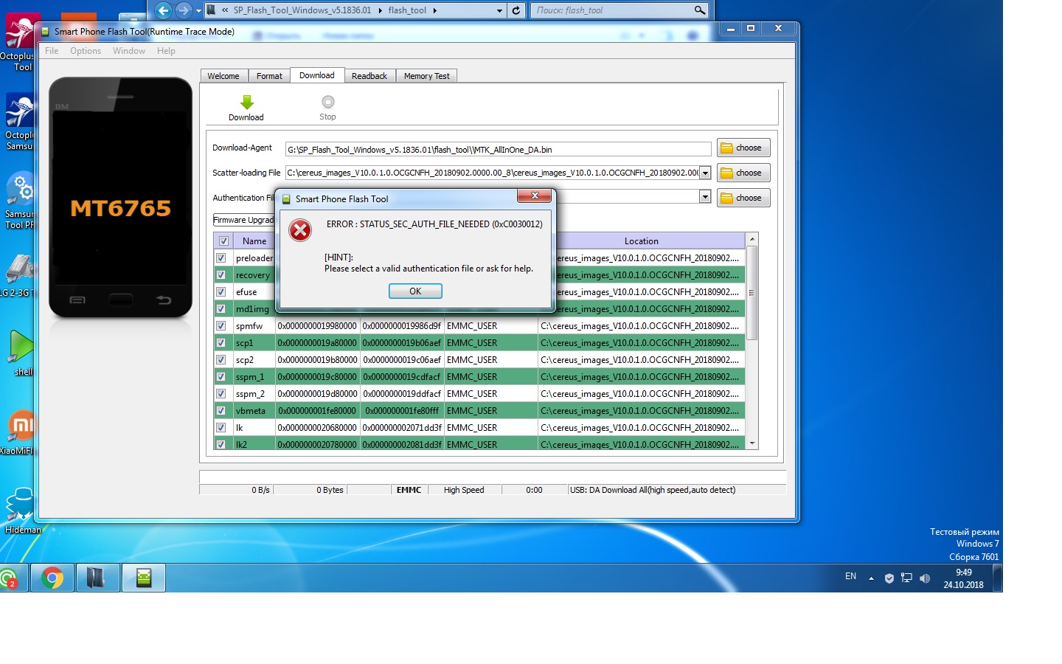Open the Octoplus Tool desktop icon
Screen dimensions: 1062x664
pyautogui.click(x=18, y=42)
